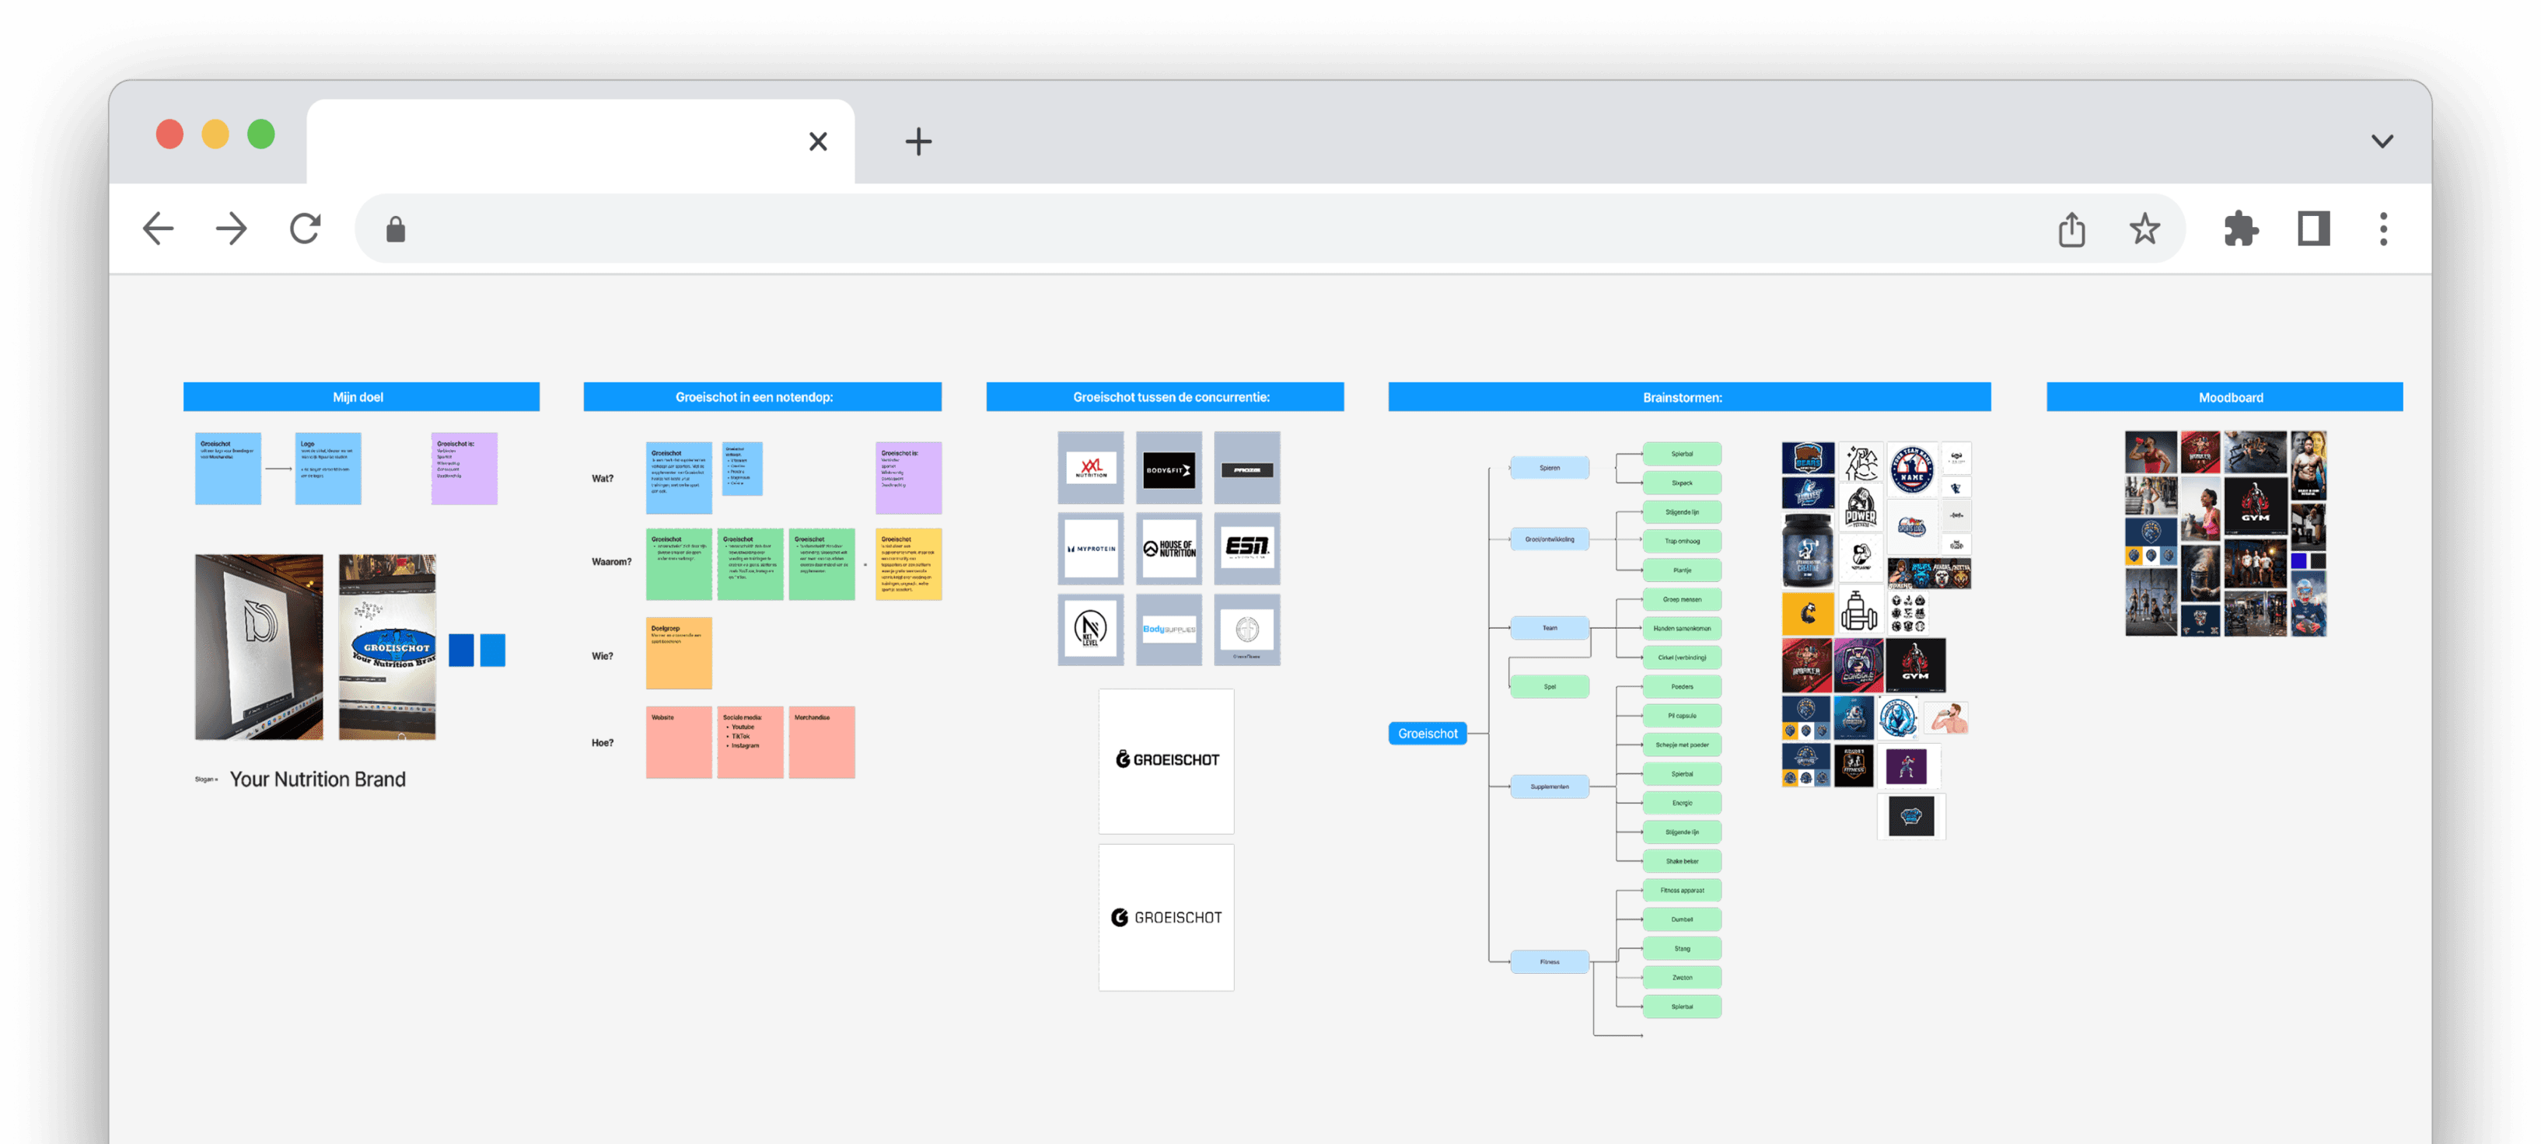This screenshot has height=1144, width=2541.
Task: Close the active browser tab
Action: coord(818,141)
